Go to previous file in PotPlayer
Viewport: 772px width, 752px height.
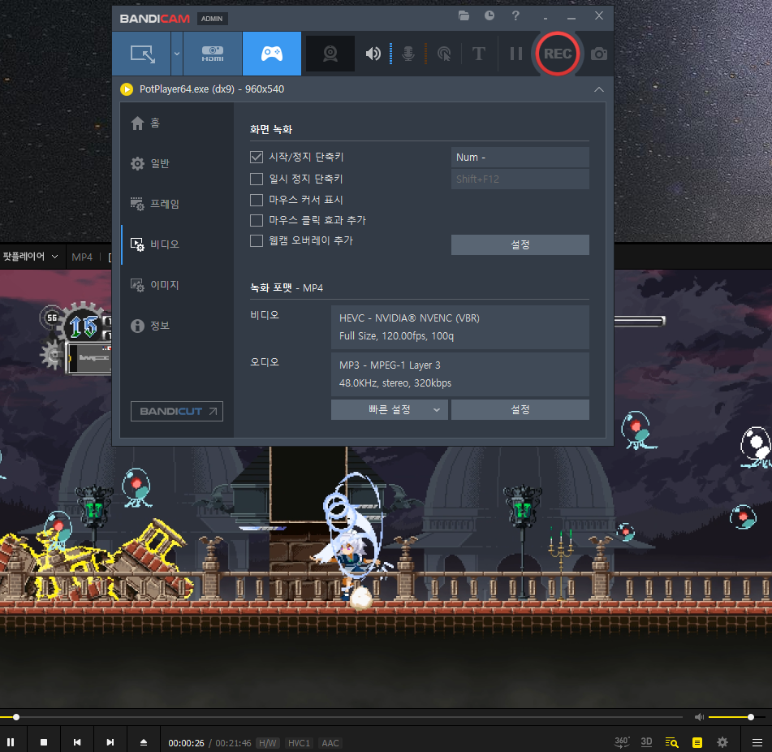point(77,741)
